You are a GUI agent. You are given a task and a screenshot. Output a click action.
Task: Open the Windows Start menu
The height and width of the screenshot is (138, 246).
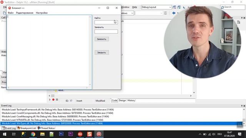[x=5, y=134]
